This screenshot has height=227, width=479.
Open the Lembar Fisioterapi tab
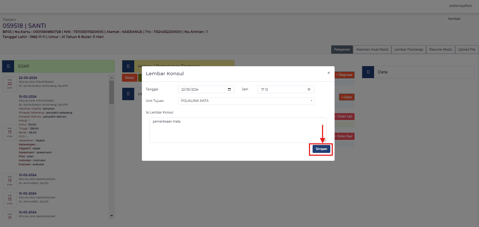[409, 50]
